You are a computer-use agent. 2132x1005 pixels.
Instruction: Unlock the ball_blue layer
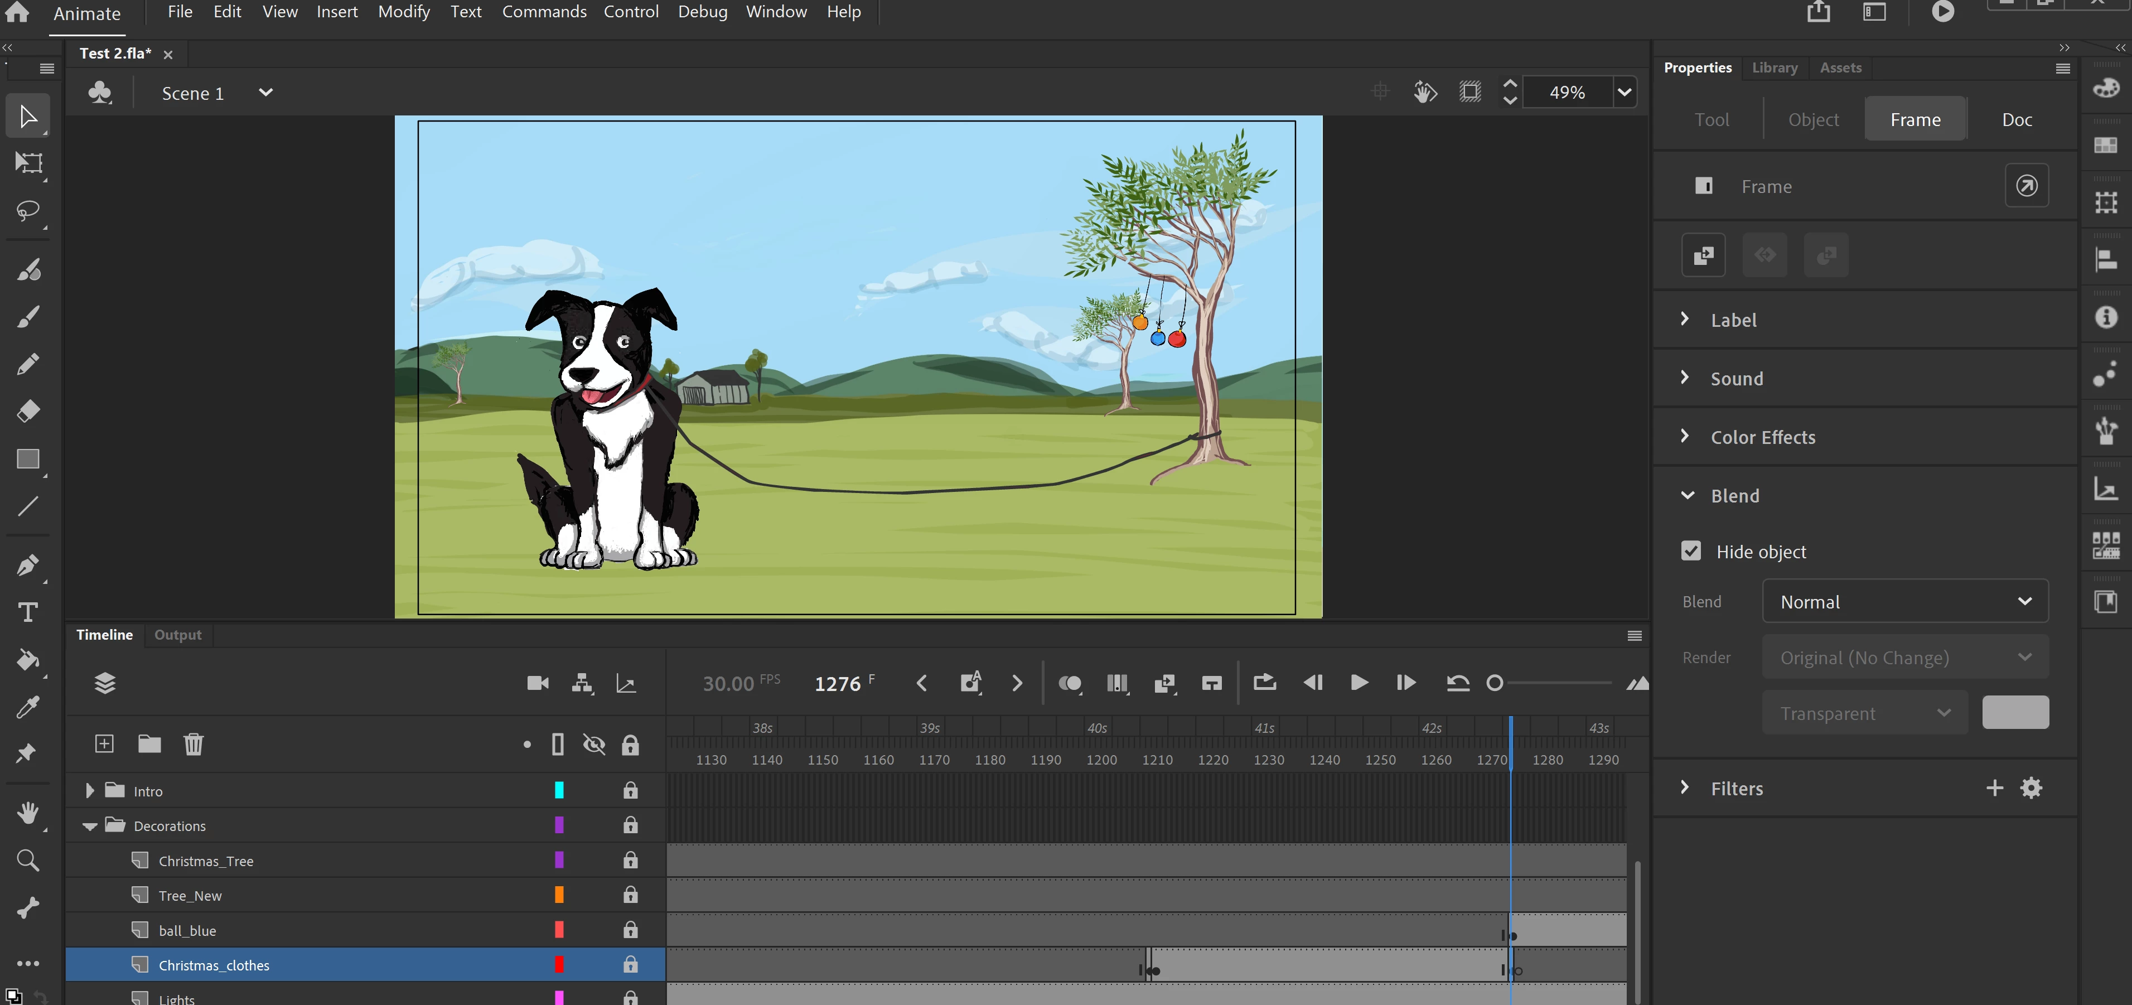click(x=631, y=930)
